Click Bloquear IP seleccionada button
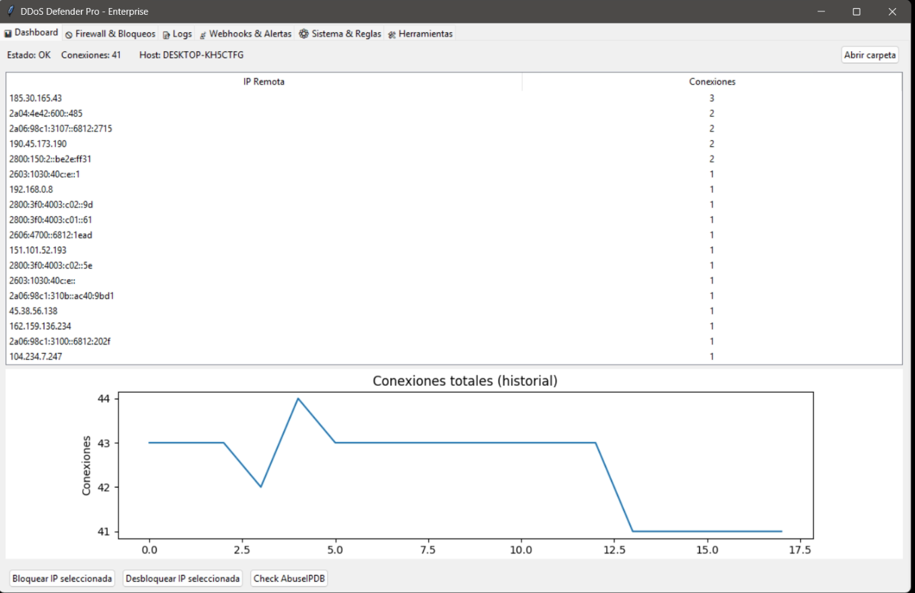This screenshot has height=593, width=915. 62,578
